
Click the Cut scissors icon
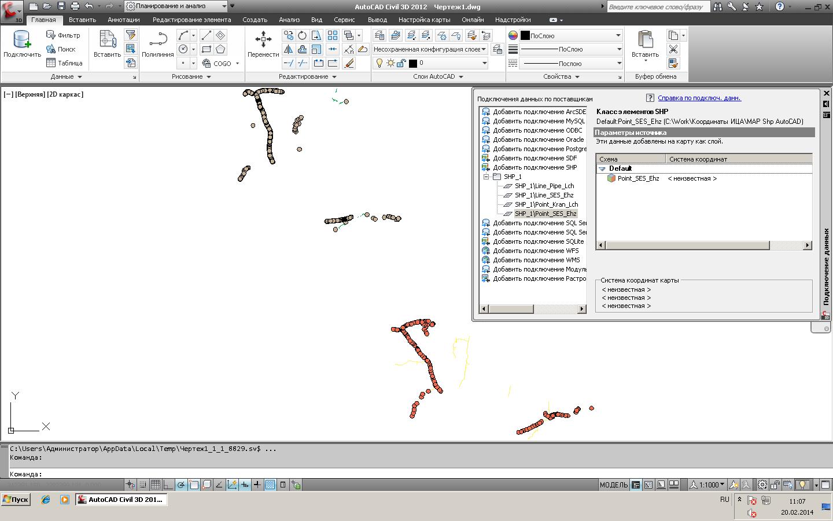(x=673, y=49)
